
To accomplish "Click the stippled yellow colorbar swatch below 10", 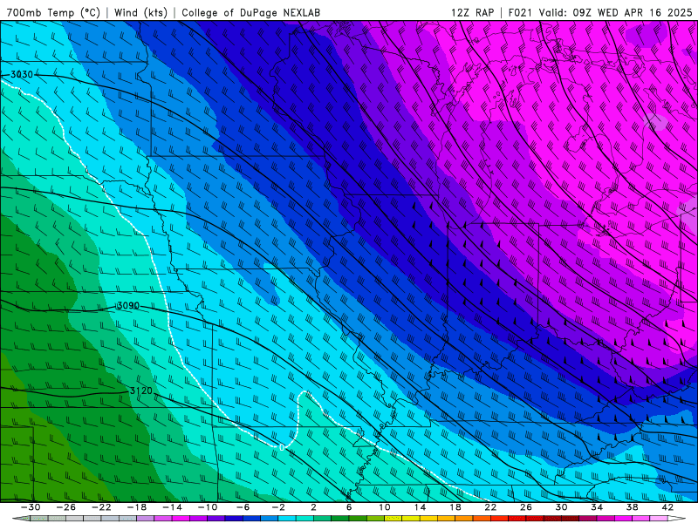I will [393, 519].
